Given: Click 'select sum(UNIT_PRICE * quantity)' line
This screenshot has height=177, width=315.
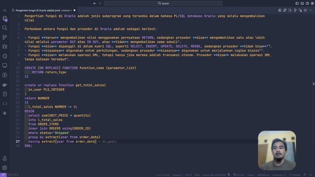Looking at the screenshot, I should pos(60,116).
